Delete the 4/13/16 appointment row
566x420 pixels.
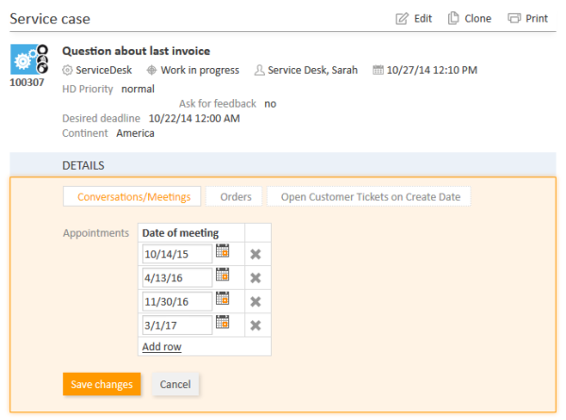256,278
